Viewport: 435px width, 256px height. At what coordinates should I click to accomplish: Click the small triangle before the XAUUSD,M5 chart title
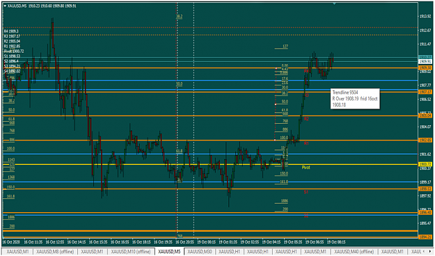coord(5,6)
